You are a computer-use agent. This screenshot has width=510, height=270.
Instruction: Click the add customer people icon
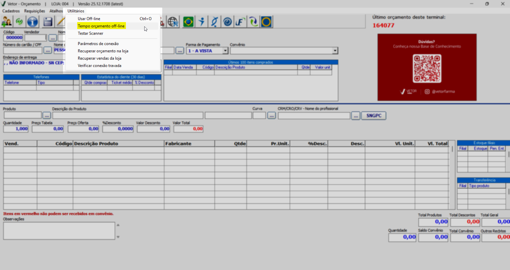click(x=7, y=22)
